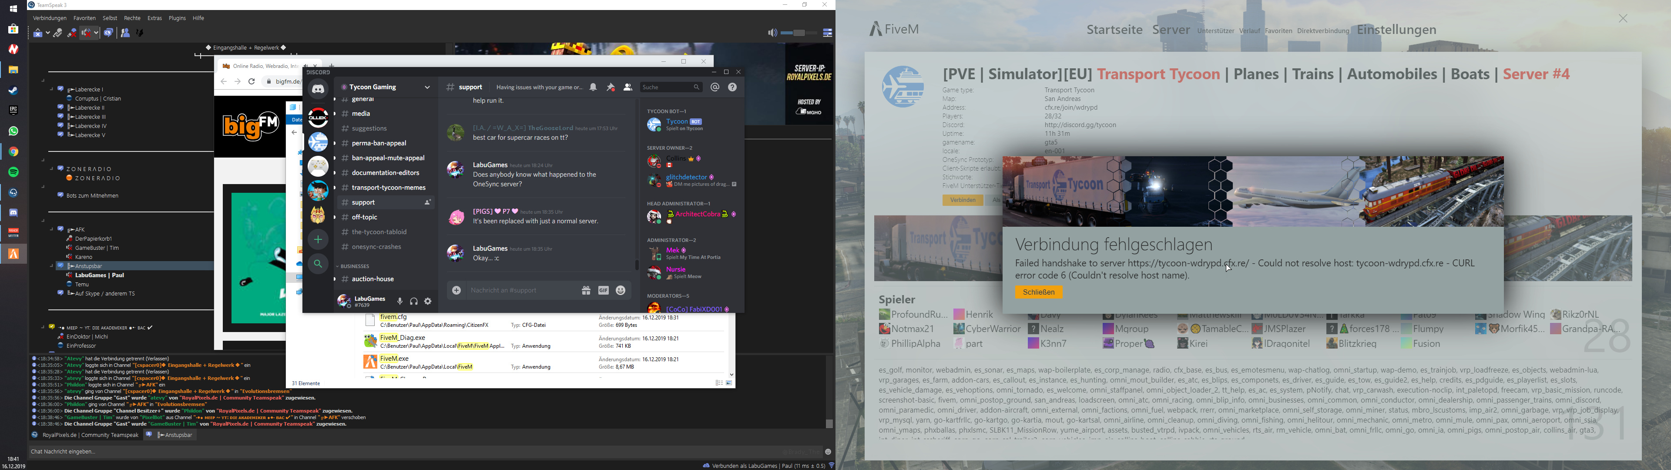Open TeamSpeak Extras menu
This screenshot has height=470, width=1671.
pos(154,18)
